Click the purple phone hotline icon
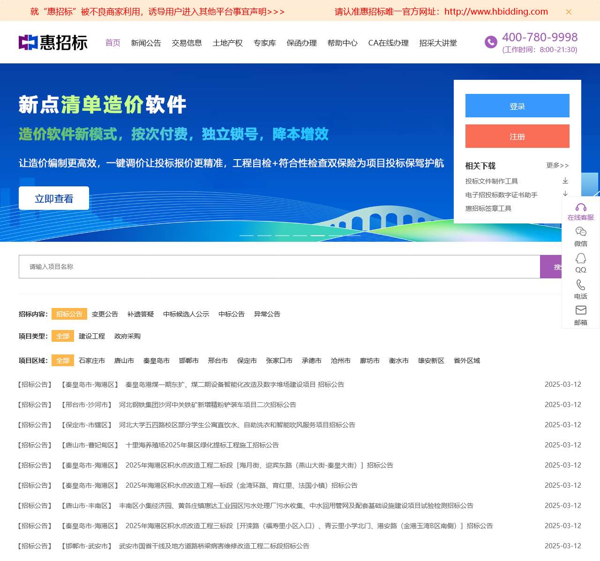This screenshot has height=561, width=600. point(491,42)
